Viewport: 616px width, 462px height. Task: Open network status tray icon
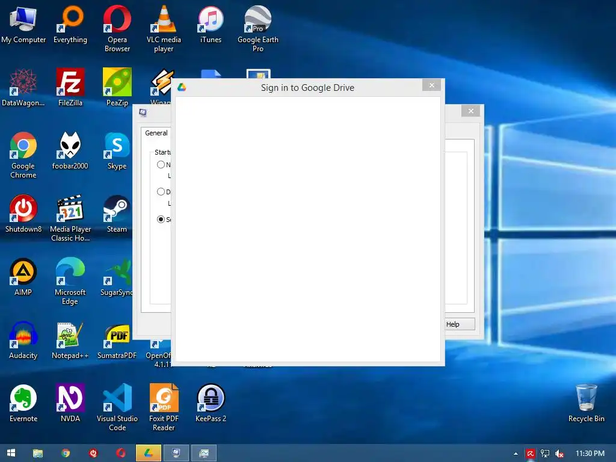pos(545,454)
